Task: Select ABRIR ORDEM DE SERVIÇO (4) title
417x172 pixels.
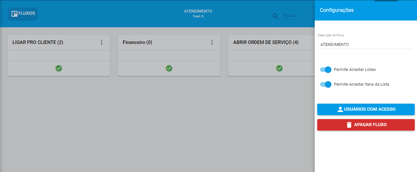Action: coord(266,42)
